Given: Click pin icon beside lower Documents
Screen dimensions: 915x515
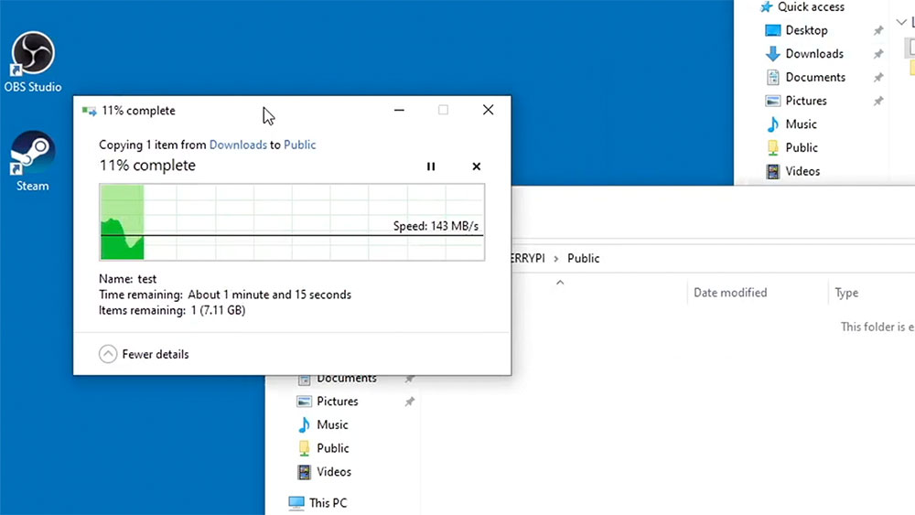Looking at the screenshot, I should click(410, 379).
